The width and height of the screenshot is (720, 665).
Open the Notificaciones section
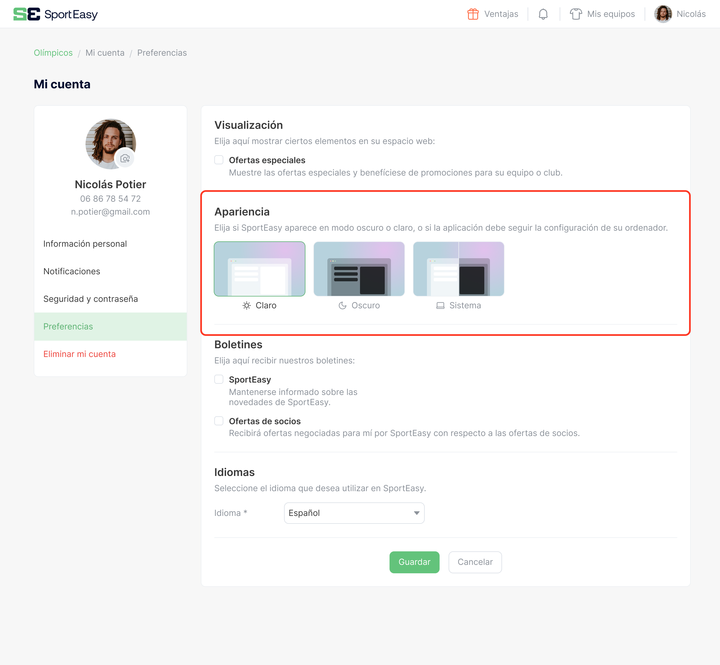pyautogui.click(x=72, y=271)
